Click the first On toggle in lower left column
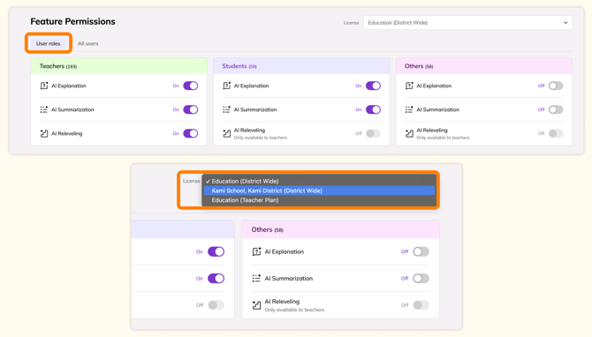The width and height of the screenshot is (592, 337). 216,251
